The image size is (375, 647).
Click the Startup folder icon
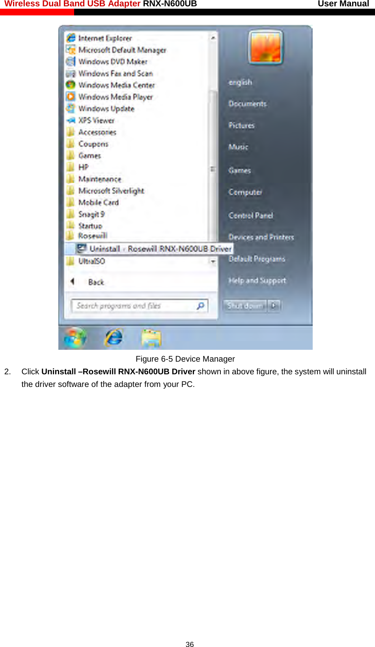(71, 225)
